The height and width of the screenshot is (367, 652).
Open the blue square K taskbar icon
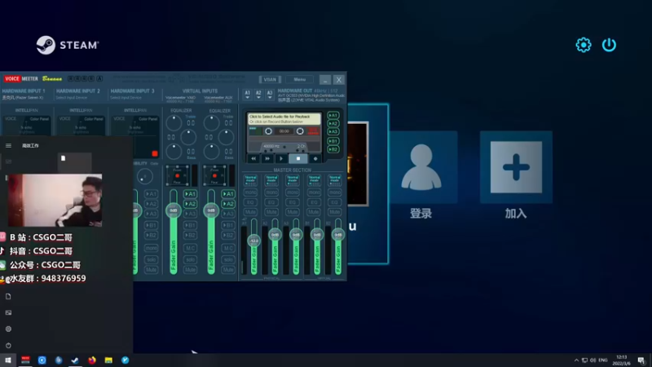(42, 360)
